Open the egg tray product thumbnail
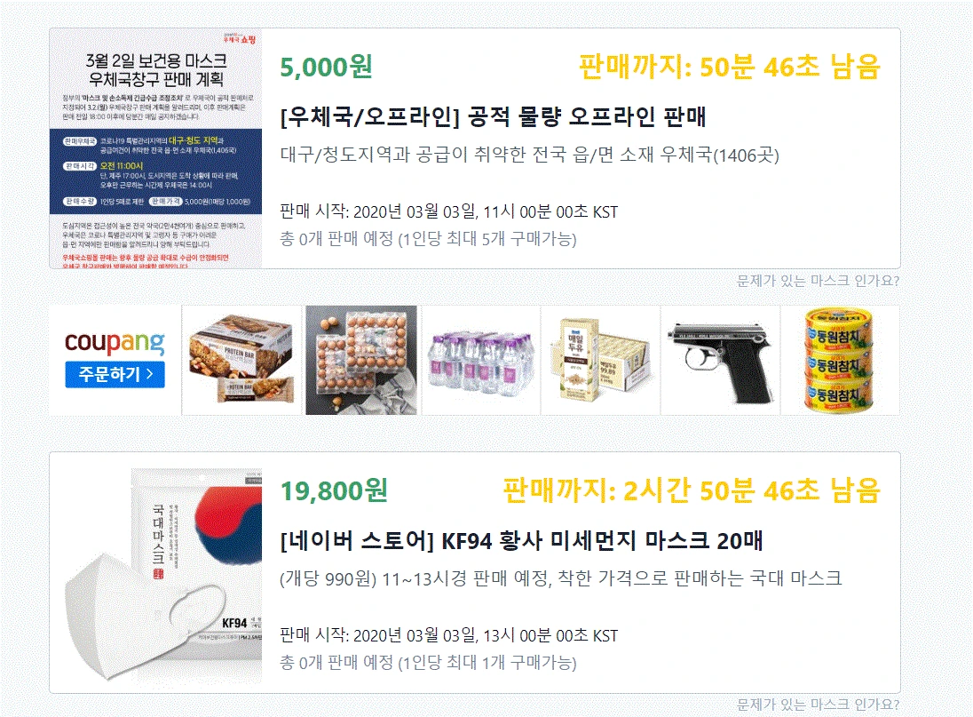This screenshot has width=973, height=717. coord(361,360)
